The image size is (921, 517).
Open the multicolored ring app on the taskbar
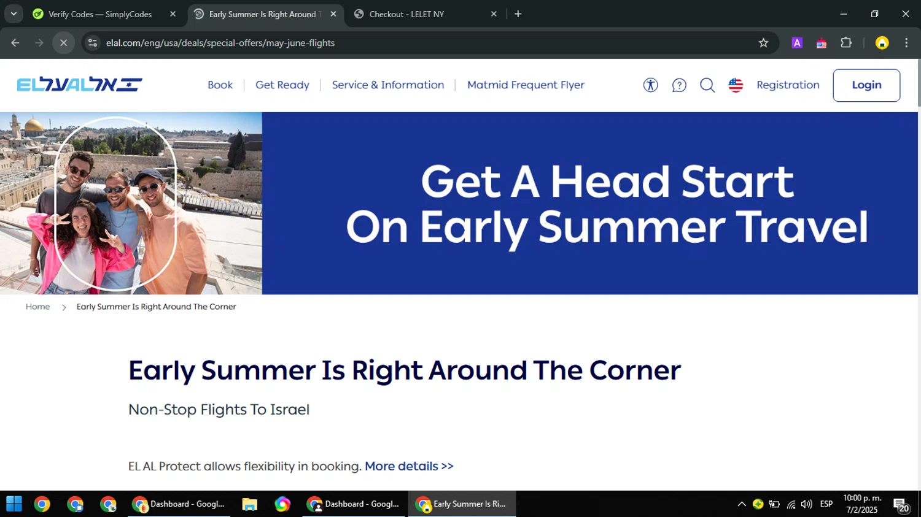coord(282,504)
